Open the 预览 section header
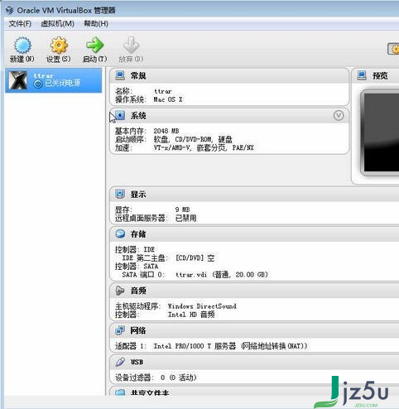399x409 pixels. tap(380, 75)
